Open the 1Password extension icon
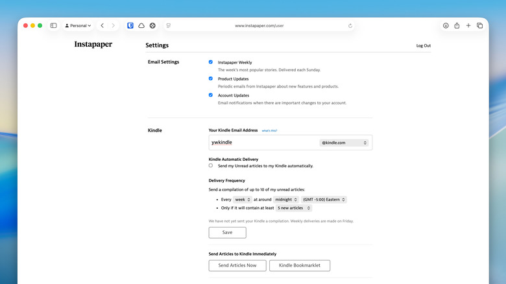Image resolution: width=506 pixels, height=284 pixels. [130, 26]
